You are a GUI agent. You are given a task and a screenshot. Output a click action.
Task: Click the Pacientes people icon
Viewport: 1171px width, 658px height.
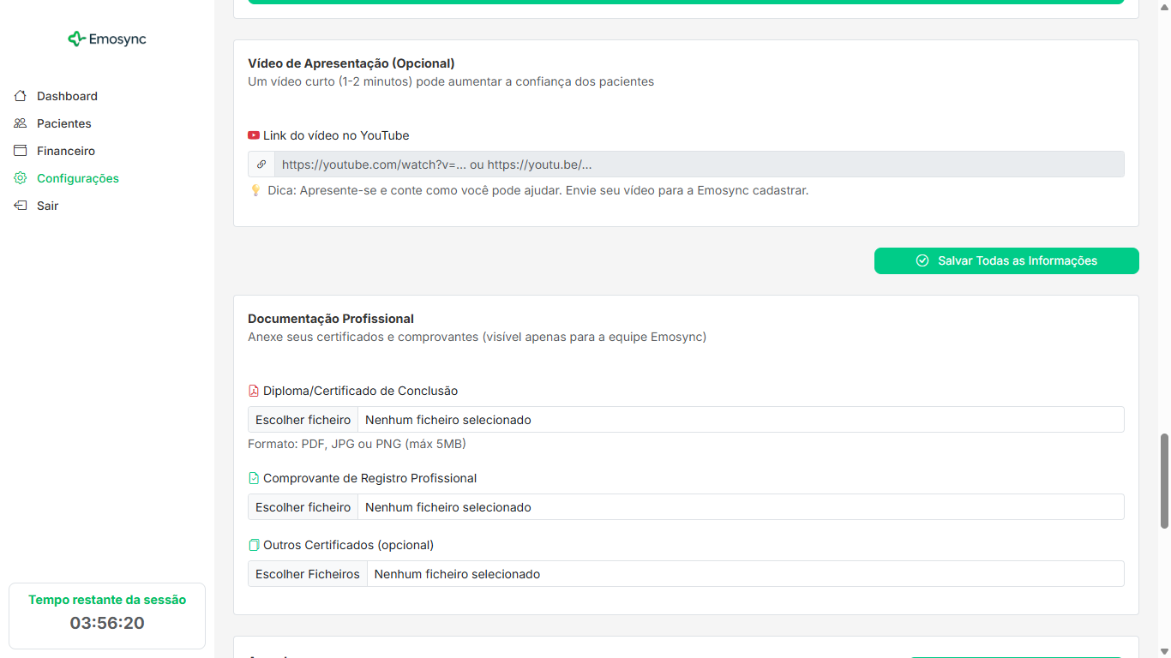pos(18,123)
